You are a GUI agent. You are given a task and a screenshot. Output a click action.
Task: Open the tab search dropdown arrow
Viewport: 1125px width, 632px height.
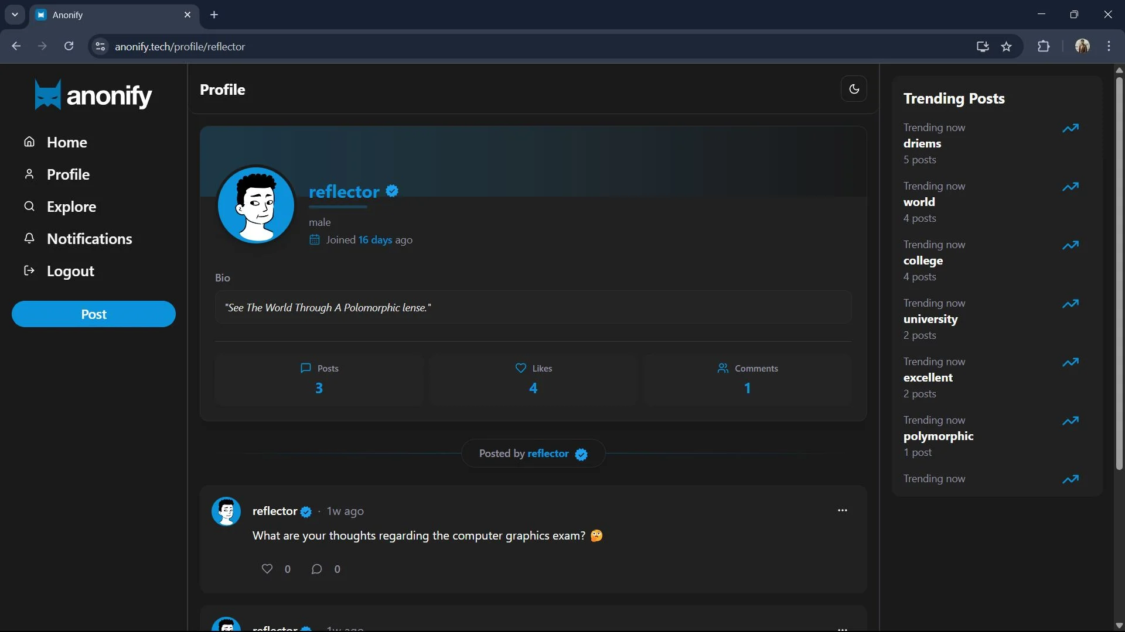15,15
